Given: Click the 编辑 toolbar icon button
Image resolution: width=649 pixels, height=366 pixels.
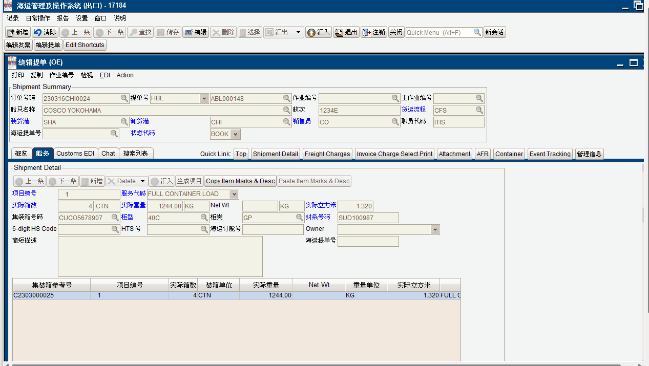Looking at the screenshot, I should tap(195, 32).
